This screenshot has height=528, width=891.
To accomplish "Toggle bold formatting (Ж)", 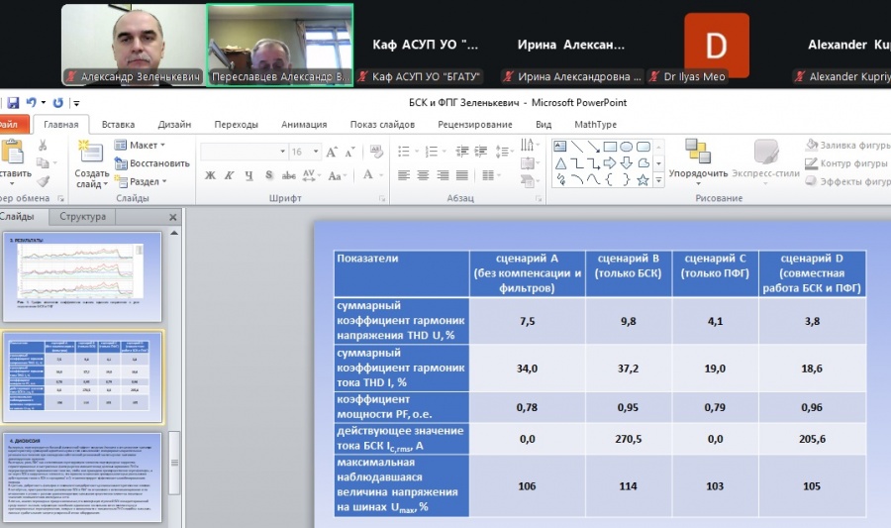I will point(210,175).
